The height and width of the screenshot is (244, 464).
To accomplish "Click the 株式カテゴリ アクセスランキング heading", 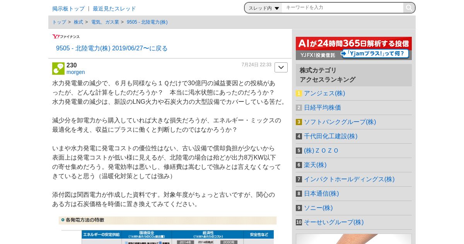I will point(354,75).
